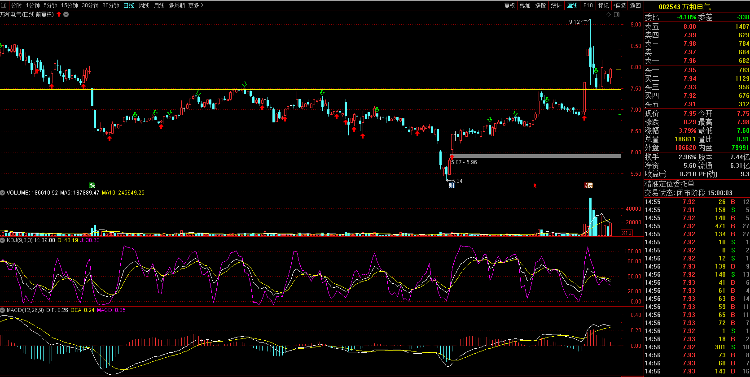Expand the 更多 periods menu

(x=196, y=5)
